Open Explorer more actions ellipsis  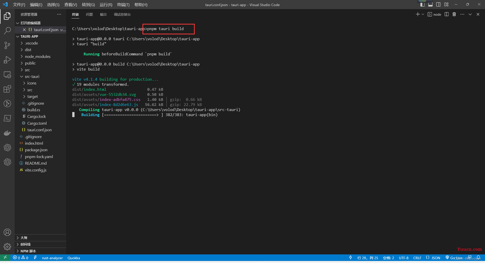(59, 14)
